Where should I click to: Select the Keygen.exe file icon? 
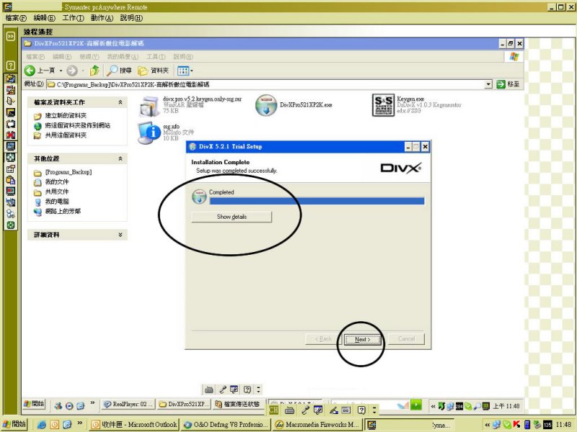click(x=384, y=105)
